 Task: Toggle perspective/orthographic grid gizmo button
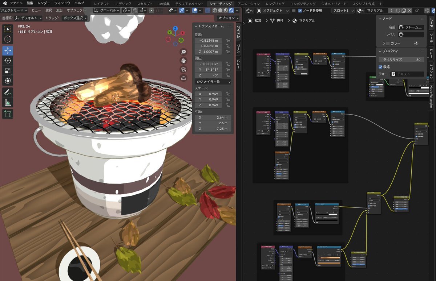[184, 78]
